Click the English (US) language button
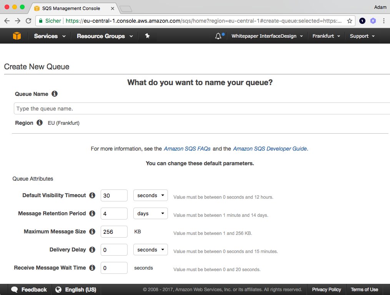The width and height of the screenshot is (390, 295). coord(76,290)
